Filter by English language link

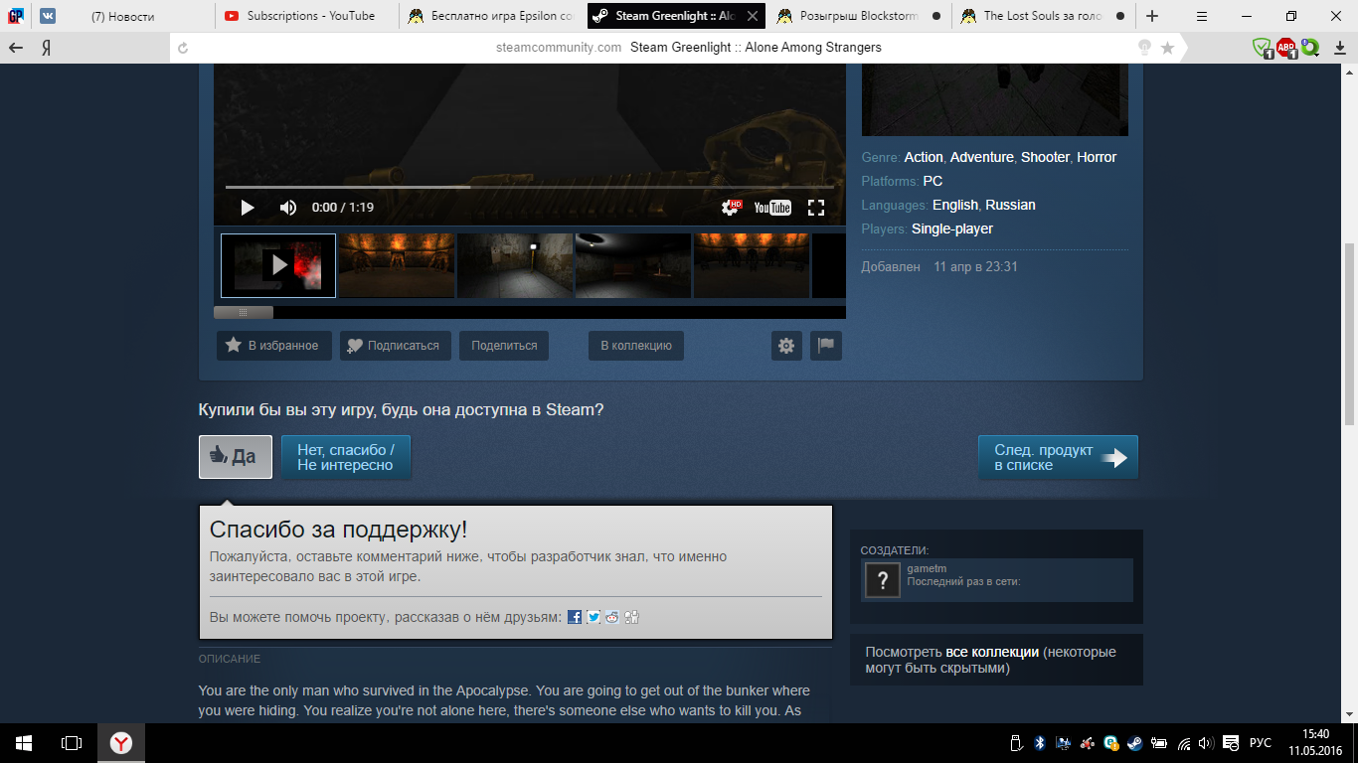point(955,205)
